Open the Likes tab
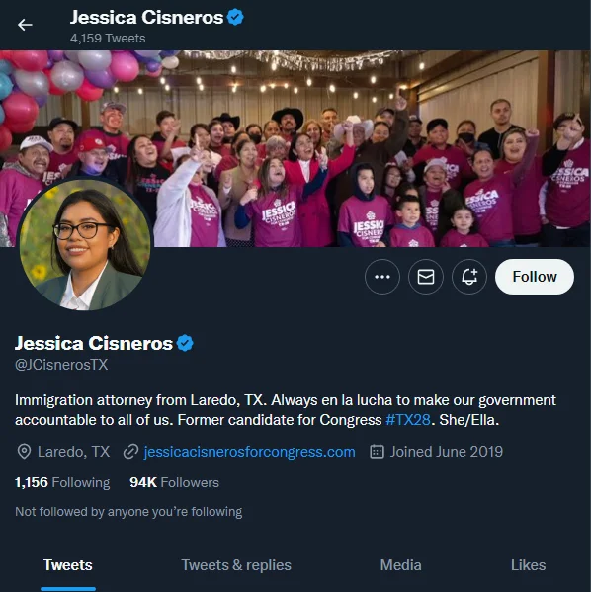 coord(528,565)
